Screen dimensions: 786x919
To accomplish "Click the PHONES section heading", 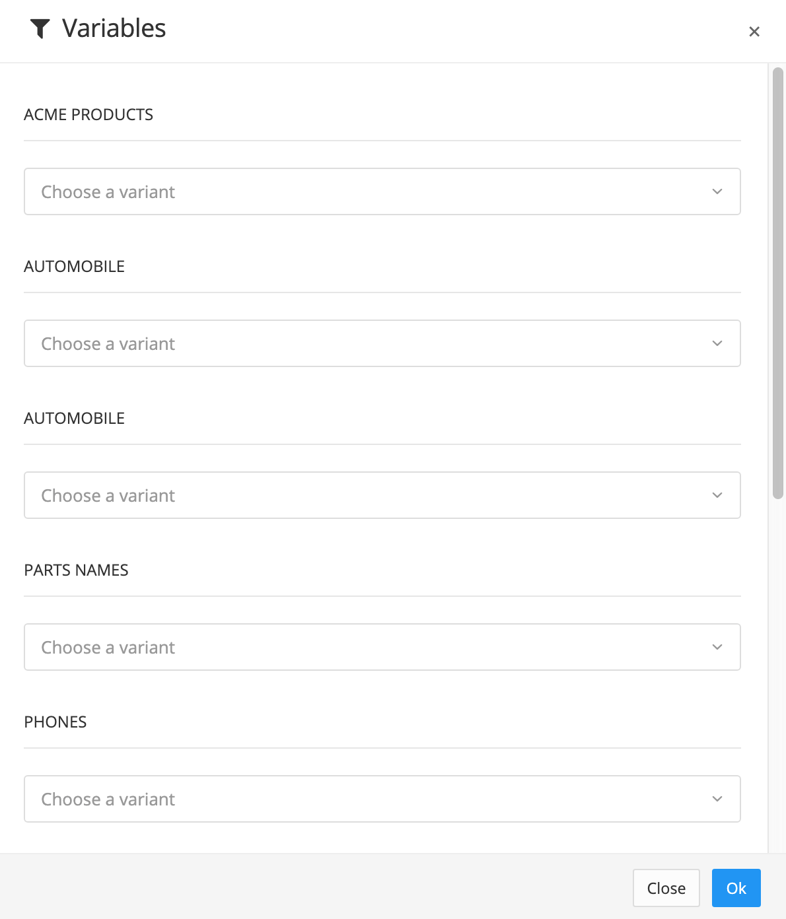I will click(55, 722).
